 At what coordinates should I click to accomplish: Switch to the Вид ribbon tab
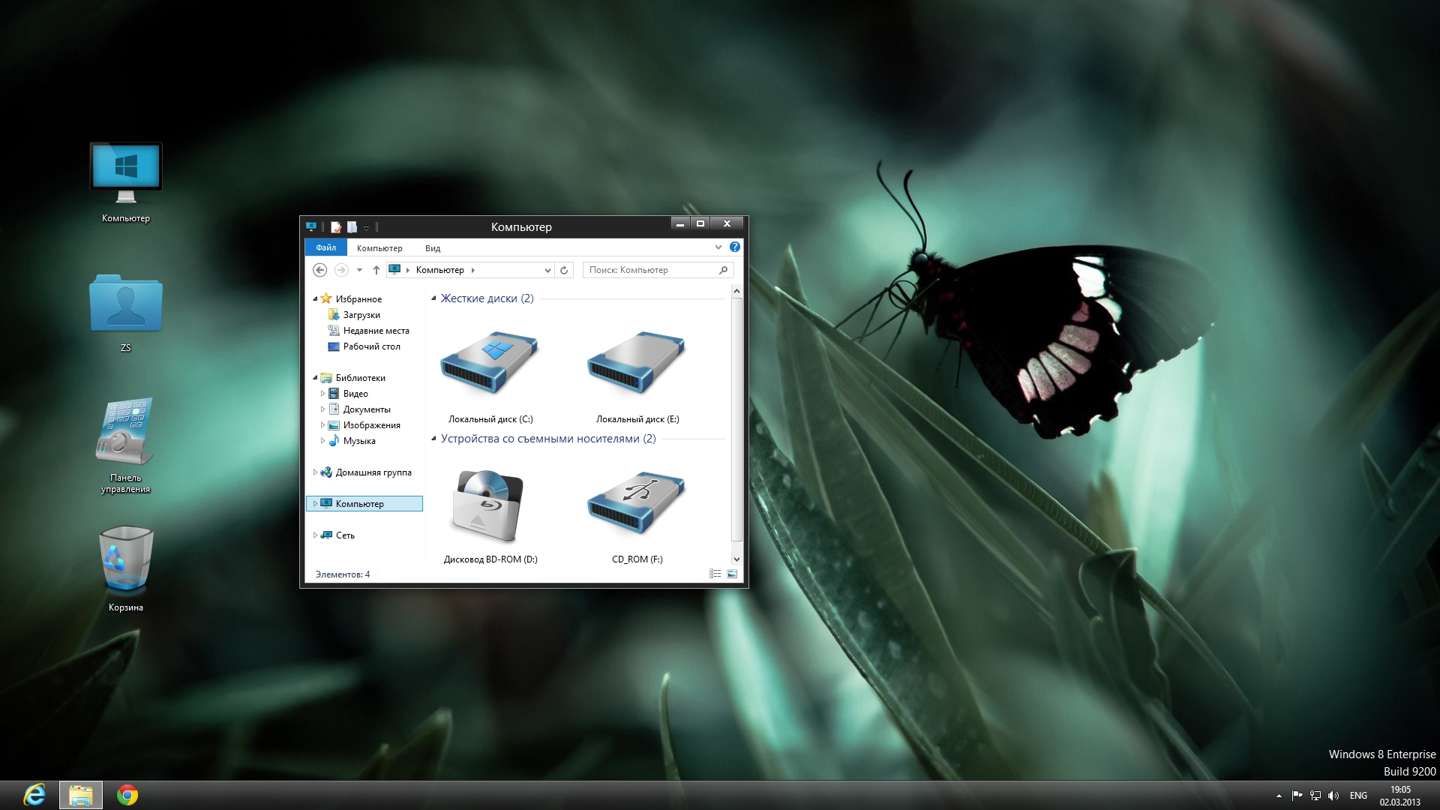pyautogui.click(x=432, y=248)
